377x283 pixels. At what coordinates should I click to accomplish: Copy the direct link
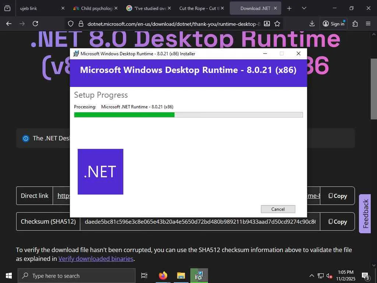[x=337, y=196]
